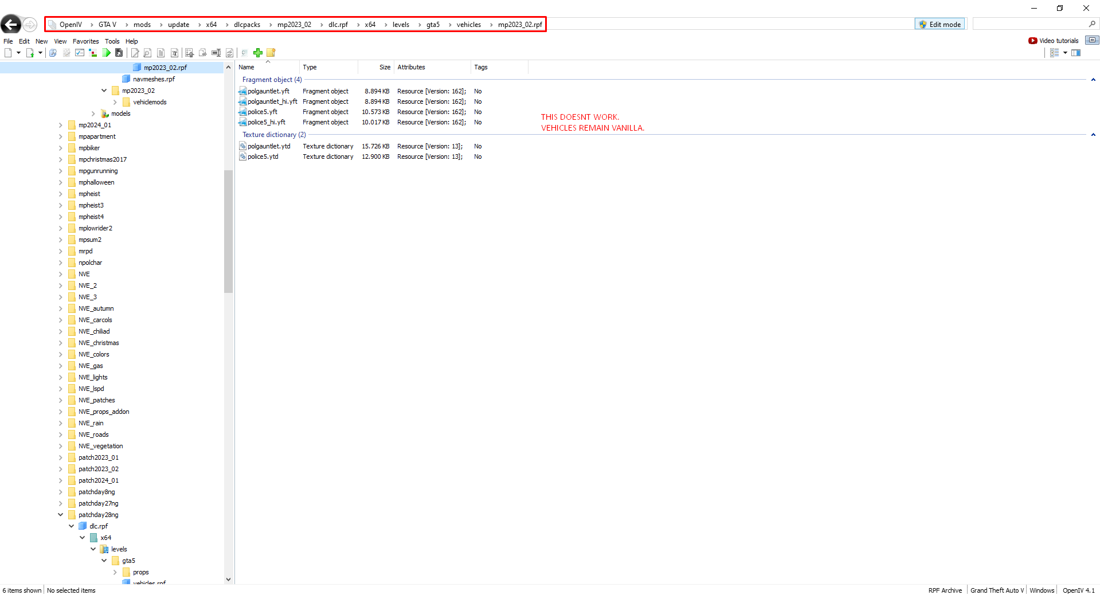Image resolution: width=1100 pixels, height=595 pixels.
Task: Click the search input field
Action: click(x=1029, y=24)
